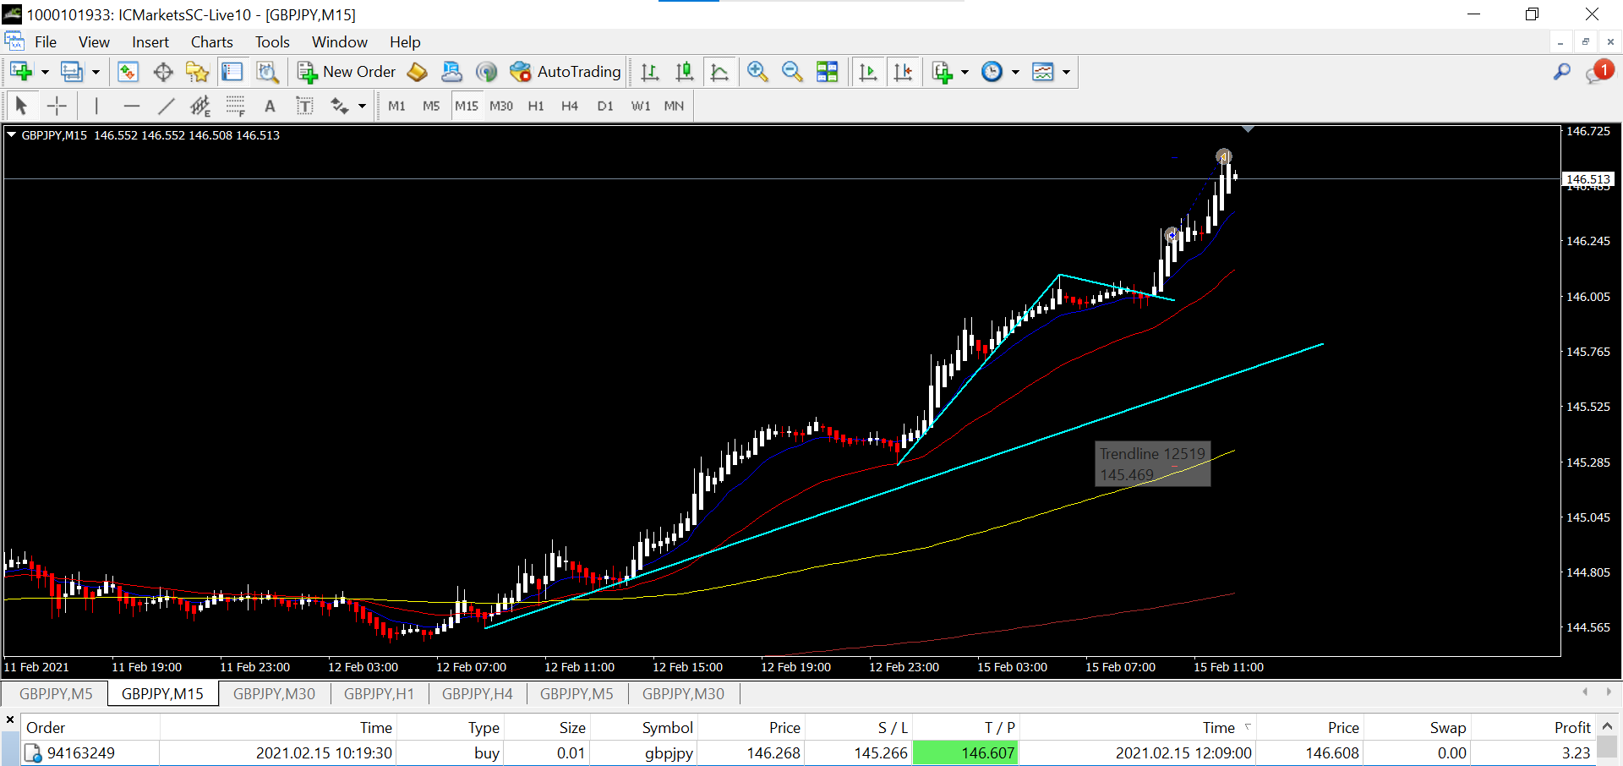1623x766 pixels.
Task: Open the Profiles icon
Action: [72, 72]
